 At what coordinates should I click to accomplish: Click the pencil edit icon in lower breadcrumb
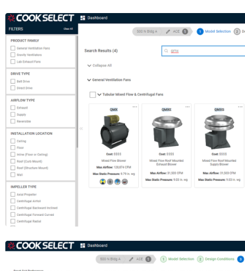[131, 259]
